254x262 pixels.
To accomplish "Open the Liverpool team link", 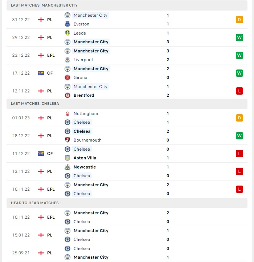I will point(83,60).
